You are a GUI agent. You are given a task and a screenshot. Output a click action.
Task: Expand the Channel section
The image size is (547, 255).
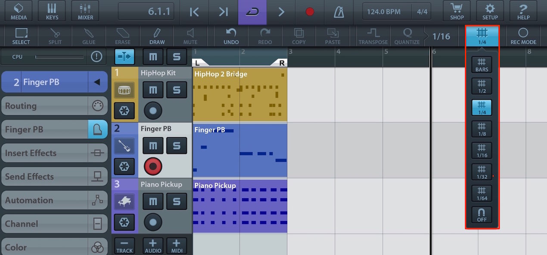click(54, 224)
